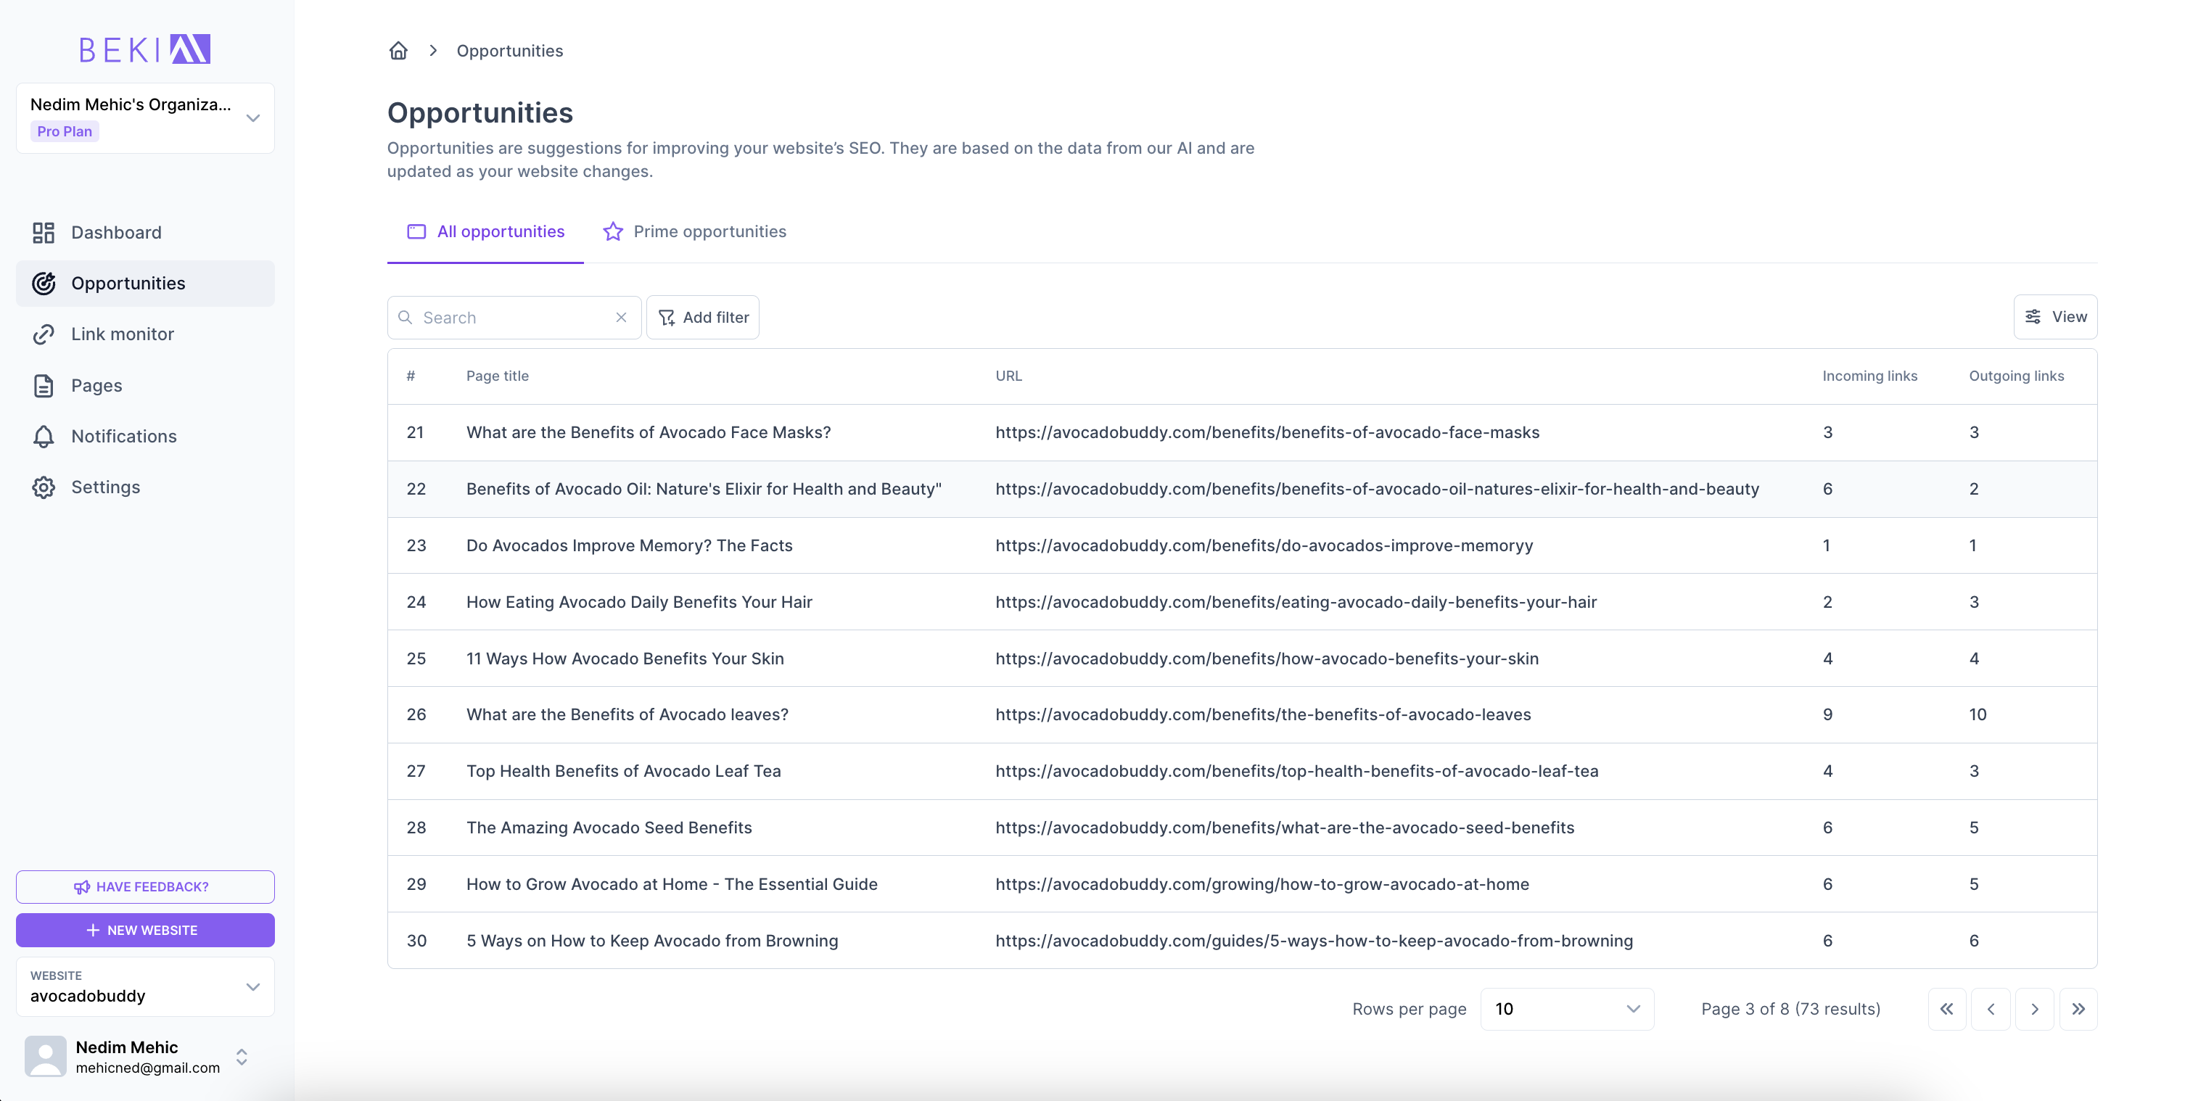2185x1101 pixels.
Task: Go to Pages in sidebar
Action: 96,386
